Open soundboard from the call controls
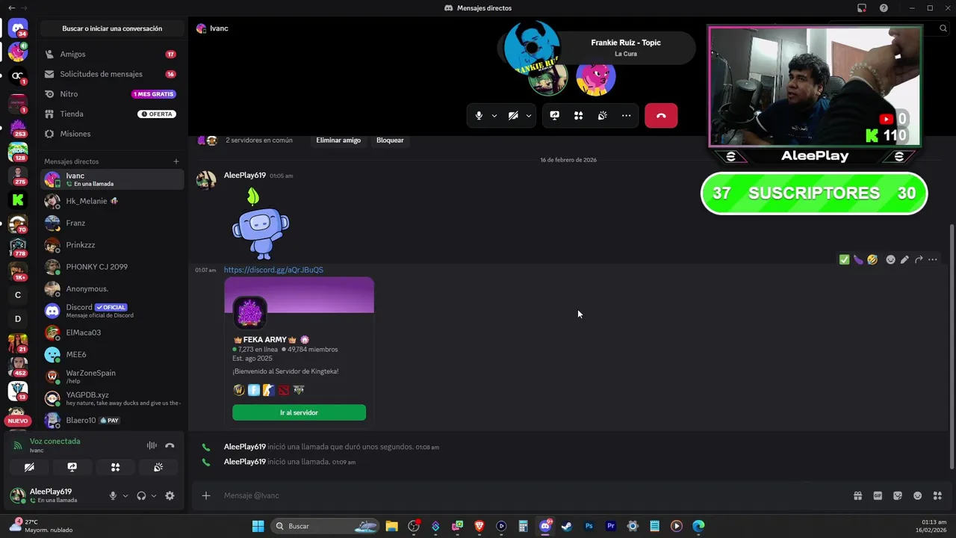 pyautogui.click(x=602, y=116)
